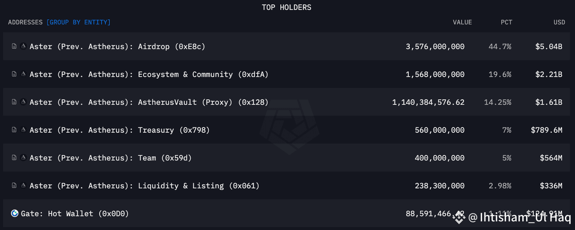Image resolution: width=575 pixels, height=230 pixels.
Task: Open Aster Treasury (0x798) address
Action: (119, 130)
